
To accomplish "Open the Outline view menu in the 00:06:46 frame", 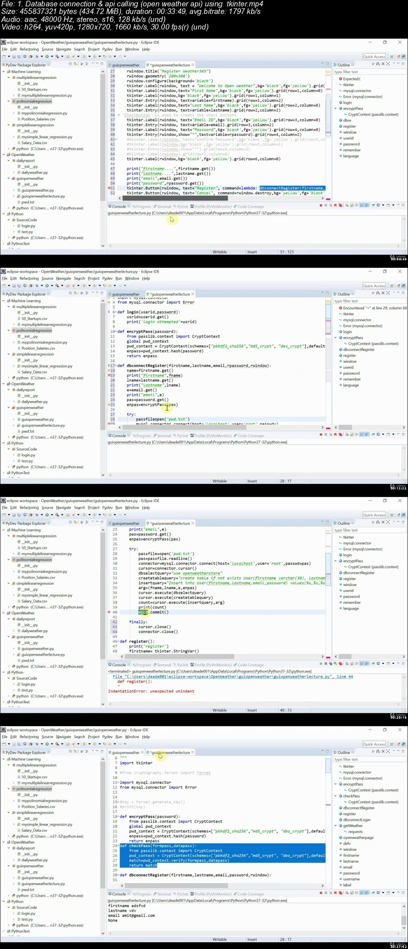I will (x=394, y=64).
